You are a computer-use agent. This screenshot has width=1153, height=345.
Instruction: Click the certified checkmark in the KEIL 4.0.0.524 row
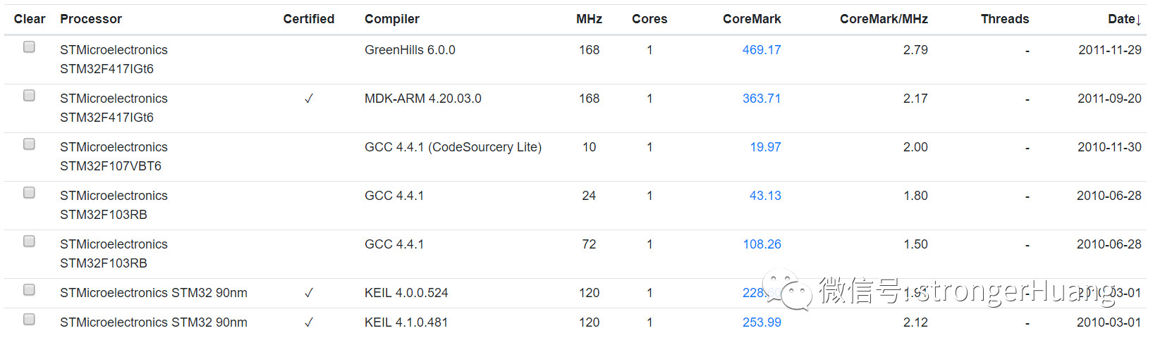[x=309, y=293]
